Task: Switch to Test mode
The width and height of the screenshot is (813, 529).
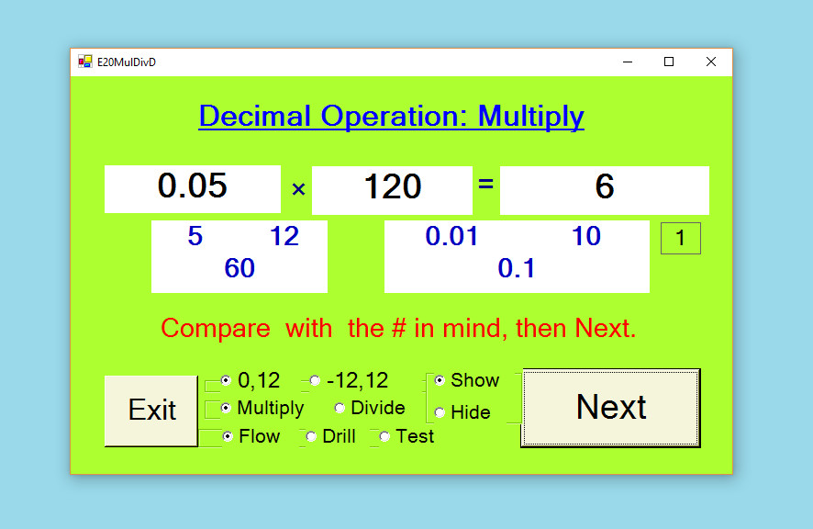Action: tap(384, 436)
